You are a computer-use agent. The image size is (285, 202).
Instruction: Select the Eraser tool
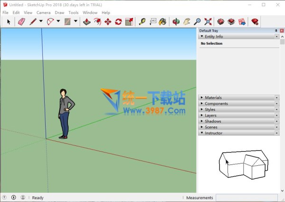pyautogui.click(x=21, y=22)
